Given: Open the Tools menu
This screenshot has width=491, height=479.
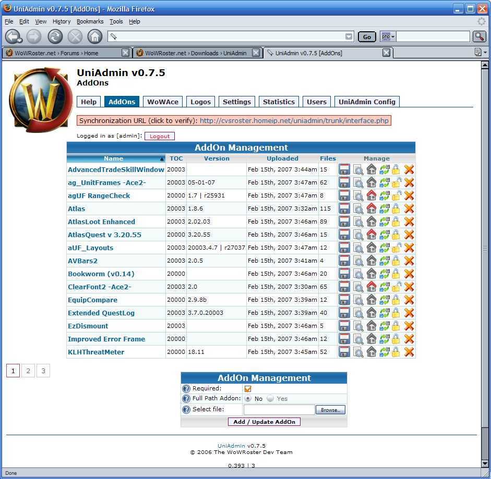Looking at the screenshot, I should tap(116, 21).
